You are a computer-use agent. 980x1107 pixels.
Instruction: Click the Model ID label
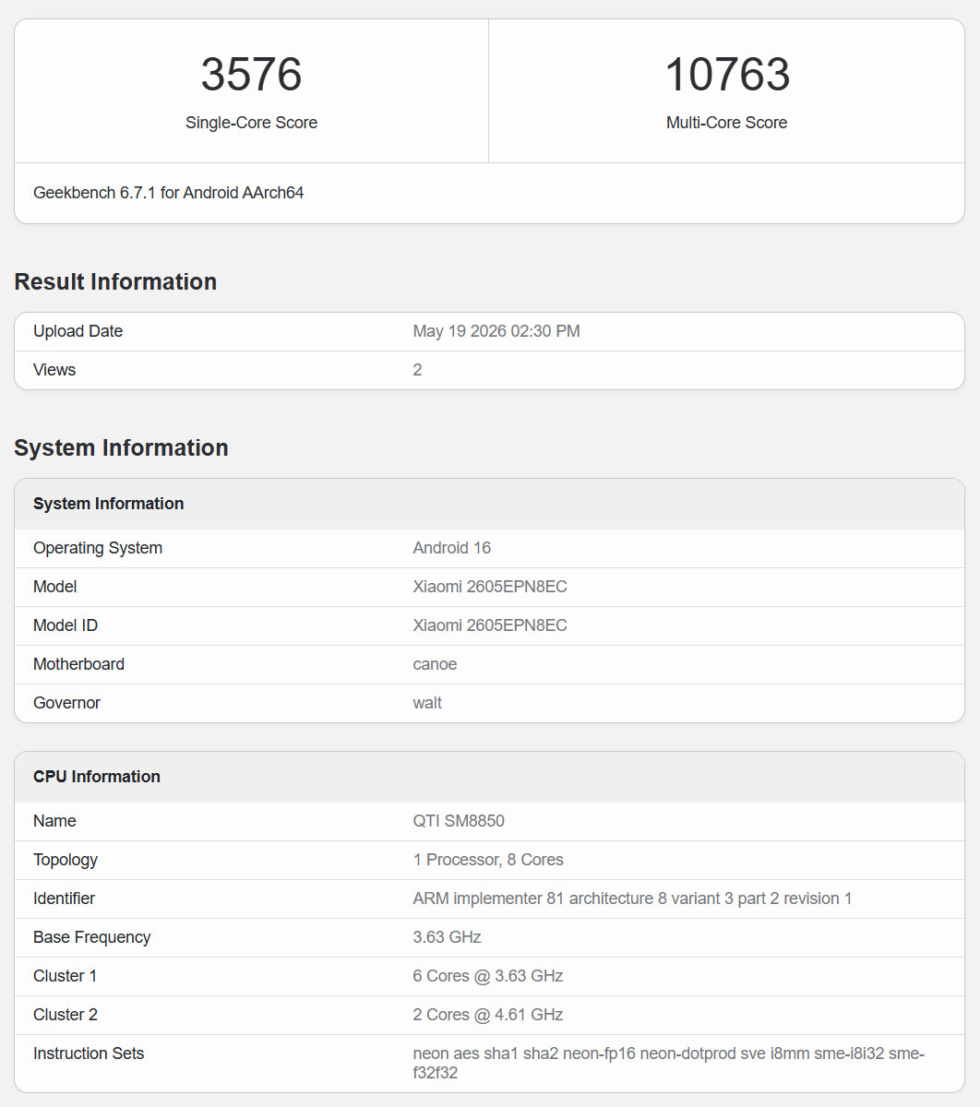tap(66, 625)
